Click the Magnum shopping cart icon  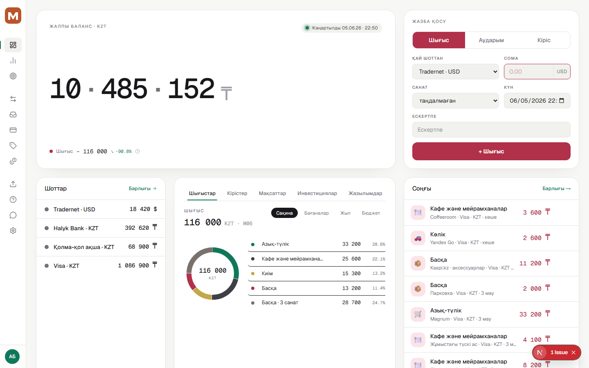point(418,314)
